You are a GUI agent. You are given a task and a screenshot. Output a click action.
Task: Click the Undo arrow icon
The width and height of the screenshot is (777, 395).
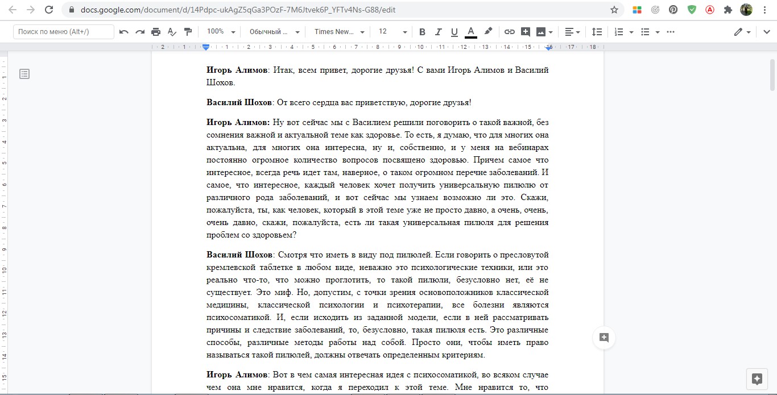pyautogui.click(x=124, y=32)
